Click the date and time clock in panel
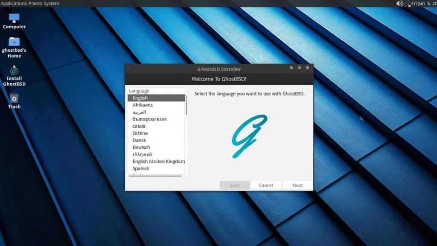Viewport: 437px width, 246px height. point(424,3)
